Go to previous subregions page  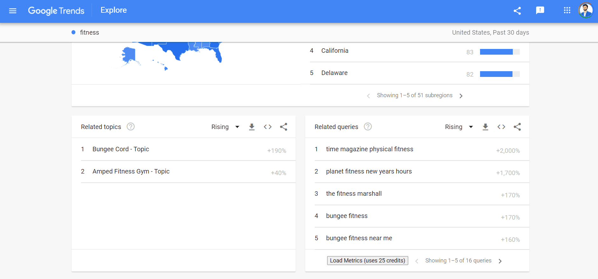click(x=368, y=96)
